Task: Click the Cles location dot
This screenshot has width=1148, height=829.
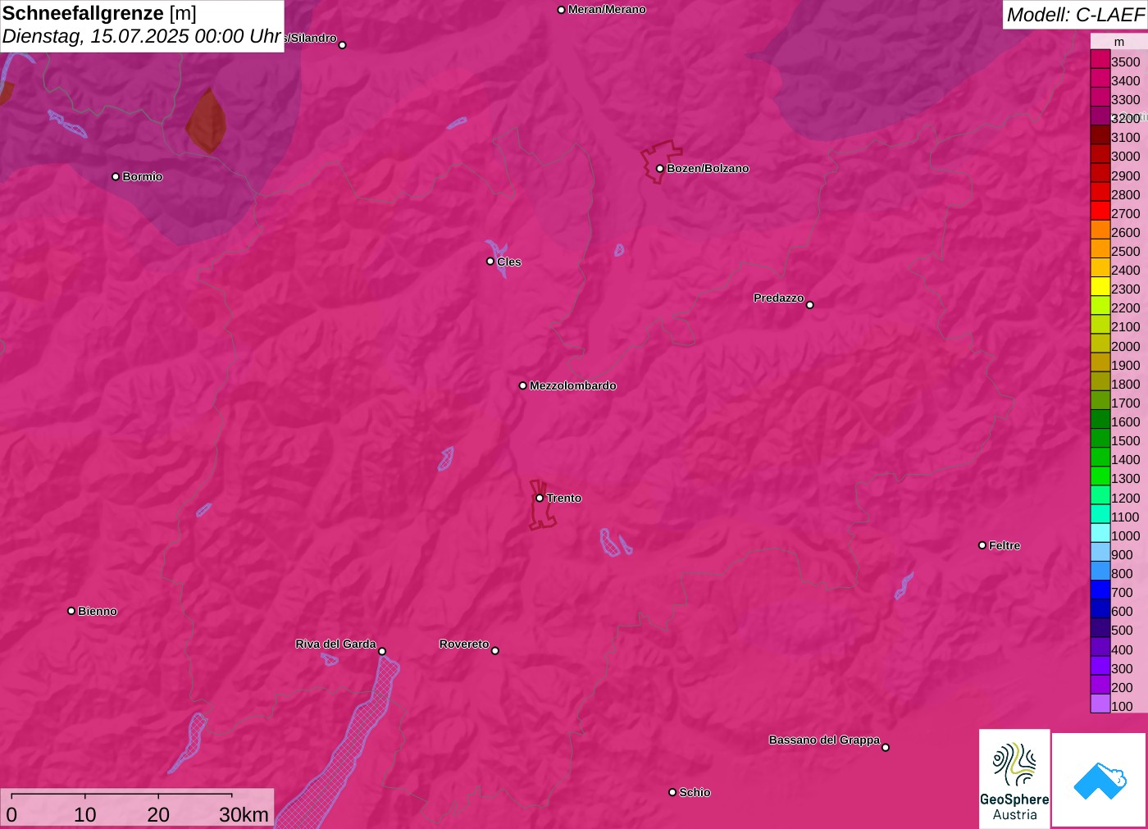Action: 490,262
